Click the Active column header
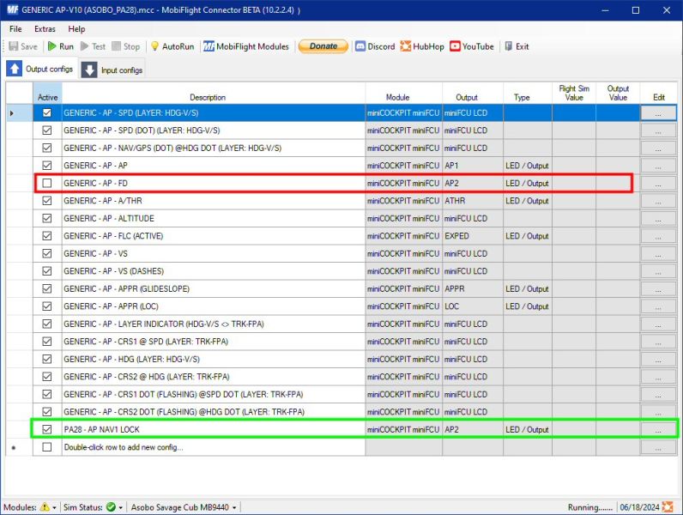The height and width of the screenshot is (515, 683). [47, 94]
